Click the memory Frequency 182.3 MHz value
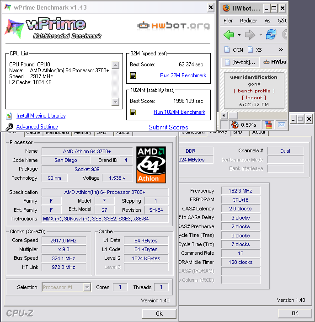The image size is (315, 322). pos(240,191)
